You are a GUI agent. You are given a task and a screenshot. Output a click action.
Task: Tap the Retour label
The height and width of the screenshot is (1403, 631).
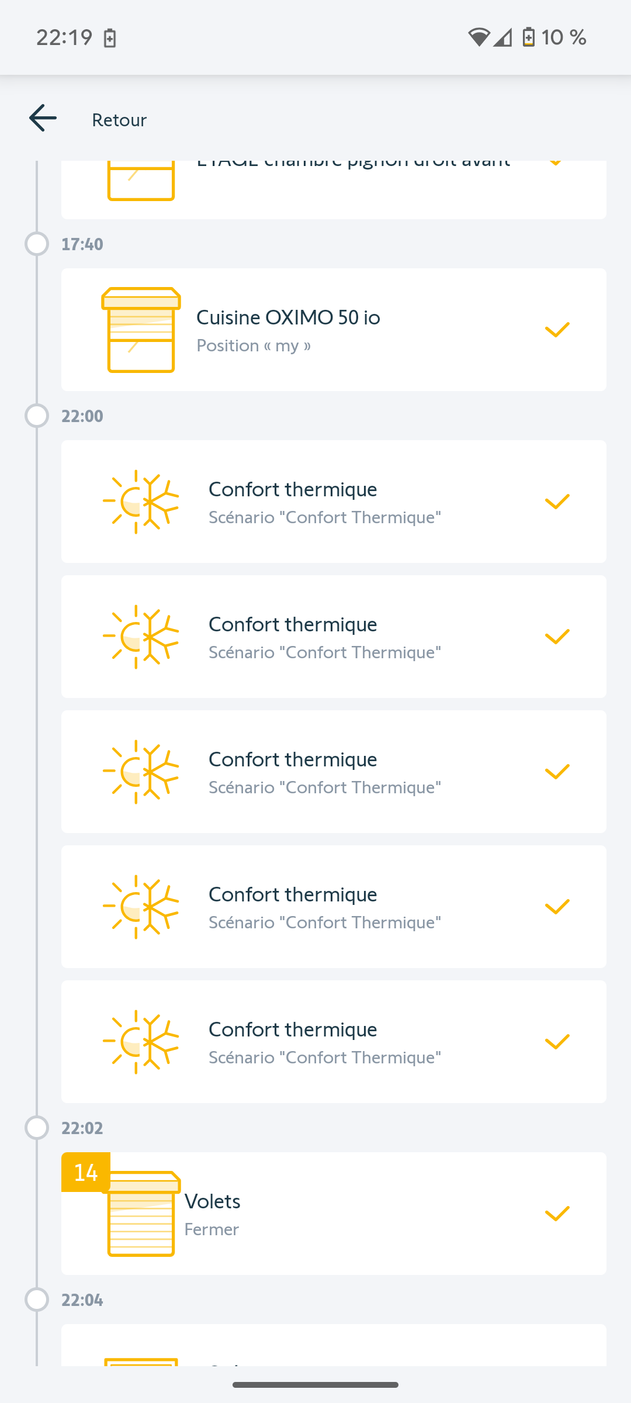click(x=119, y=120)
